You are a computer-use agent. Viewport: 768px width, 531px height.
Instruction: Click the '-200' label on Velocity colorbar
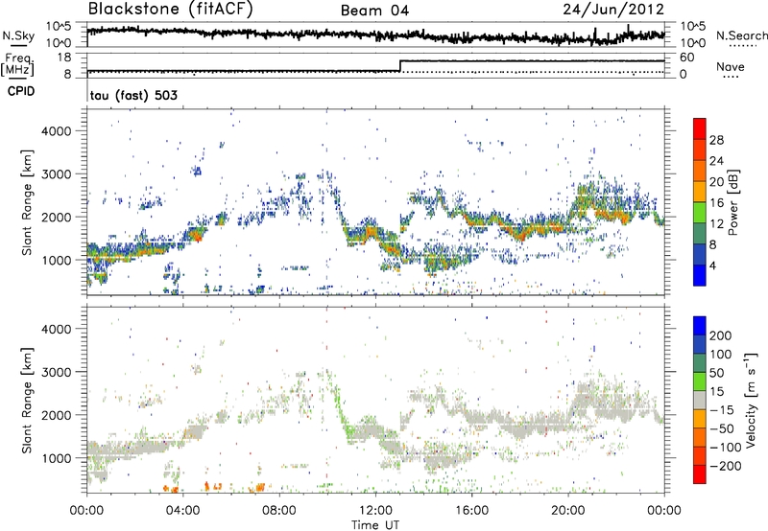(x=726, y=466)
